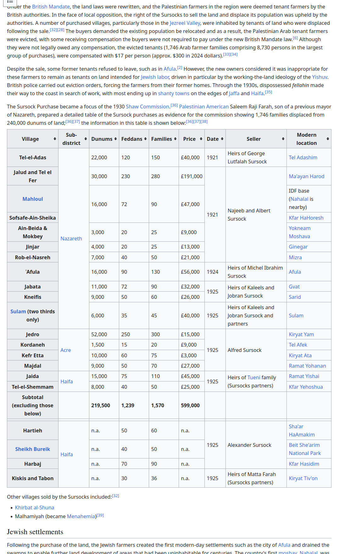Open the Ramat Yohanan link
The width and height of the screenshot is (339, 554).
(x=307, y=366)
